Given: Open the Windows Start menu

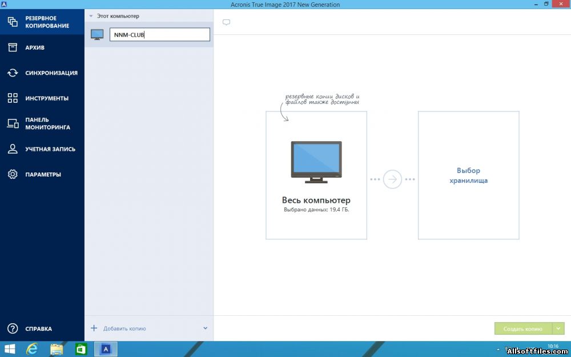Looking at the screenshot, I should point(10,349).
